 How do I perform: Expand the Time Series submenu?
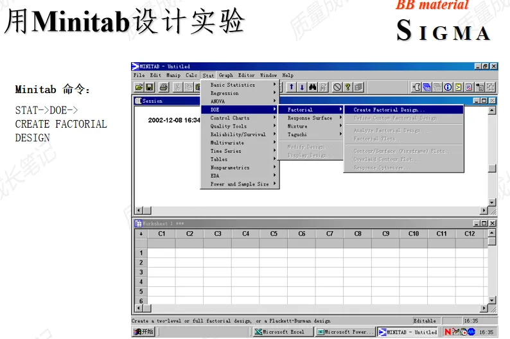(x=240, y=151)
